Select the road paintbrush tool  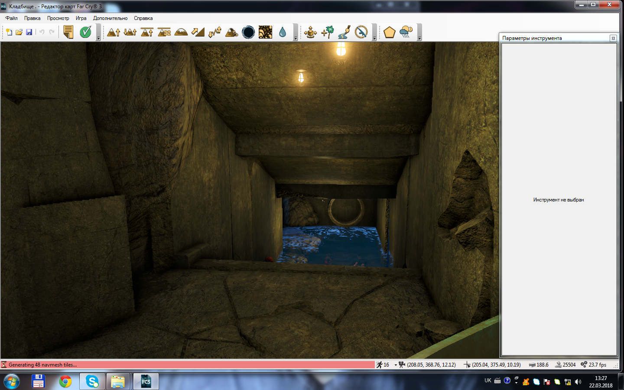point(344,32)
